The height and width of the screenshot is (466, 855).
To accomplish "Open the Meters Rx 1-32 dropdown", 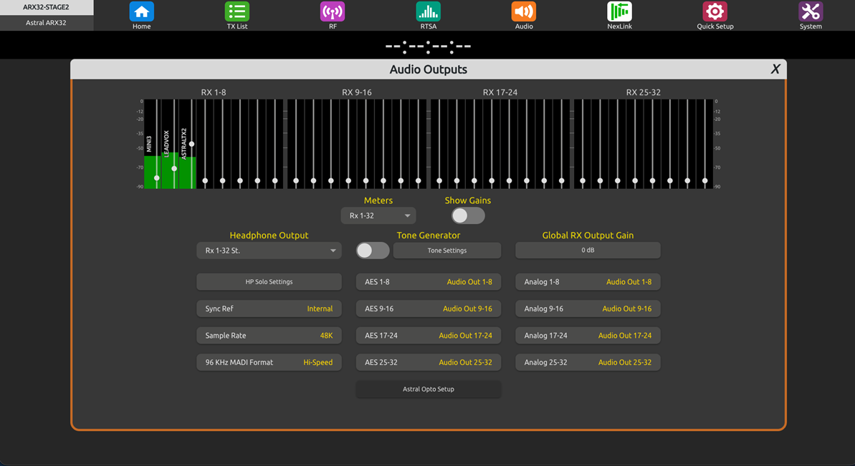I will [378, 215].
